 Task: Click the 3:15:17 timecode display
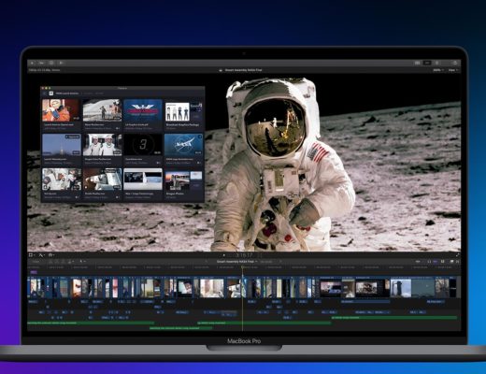pos(244,255)
